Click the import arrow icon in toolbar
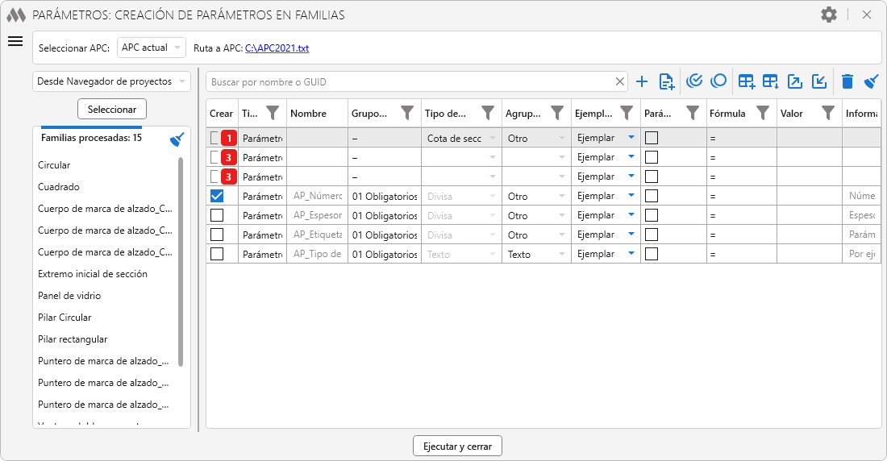 pyautogui.click(x=819, y=81)
